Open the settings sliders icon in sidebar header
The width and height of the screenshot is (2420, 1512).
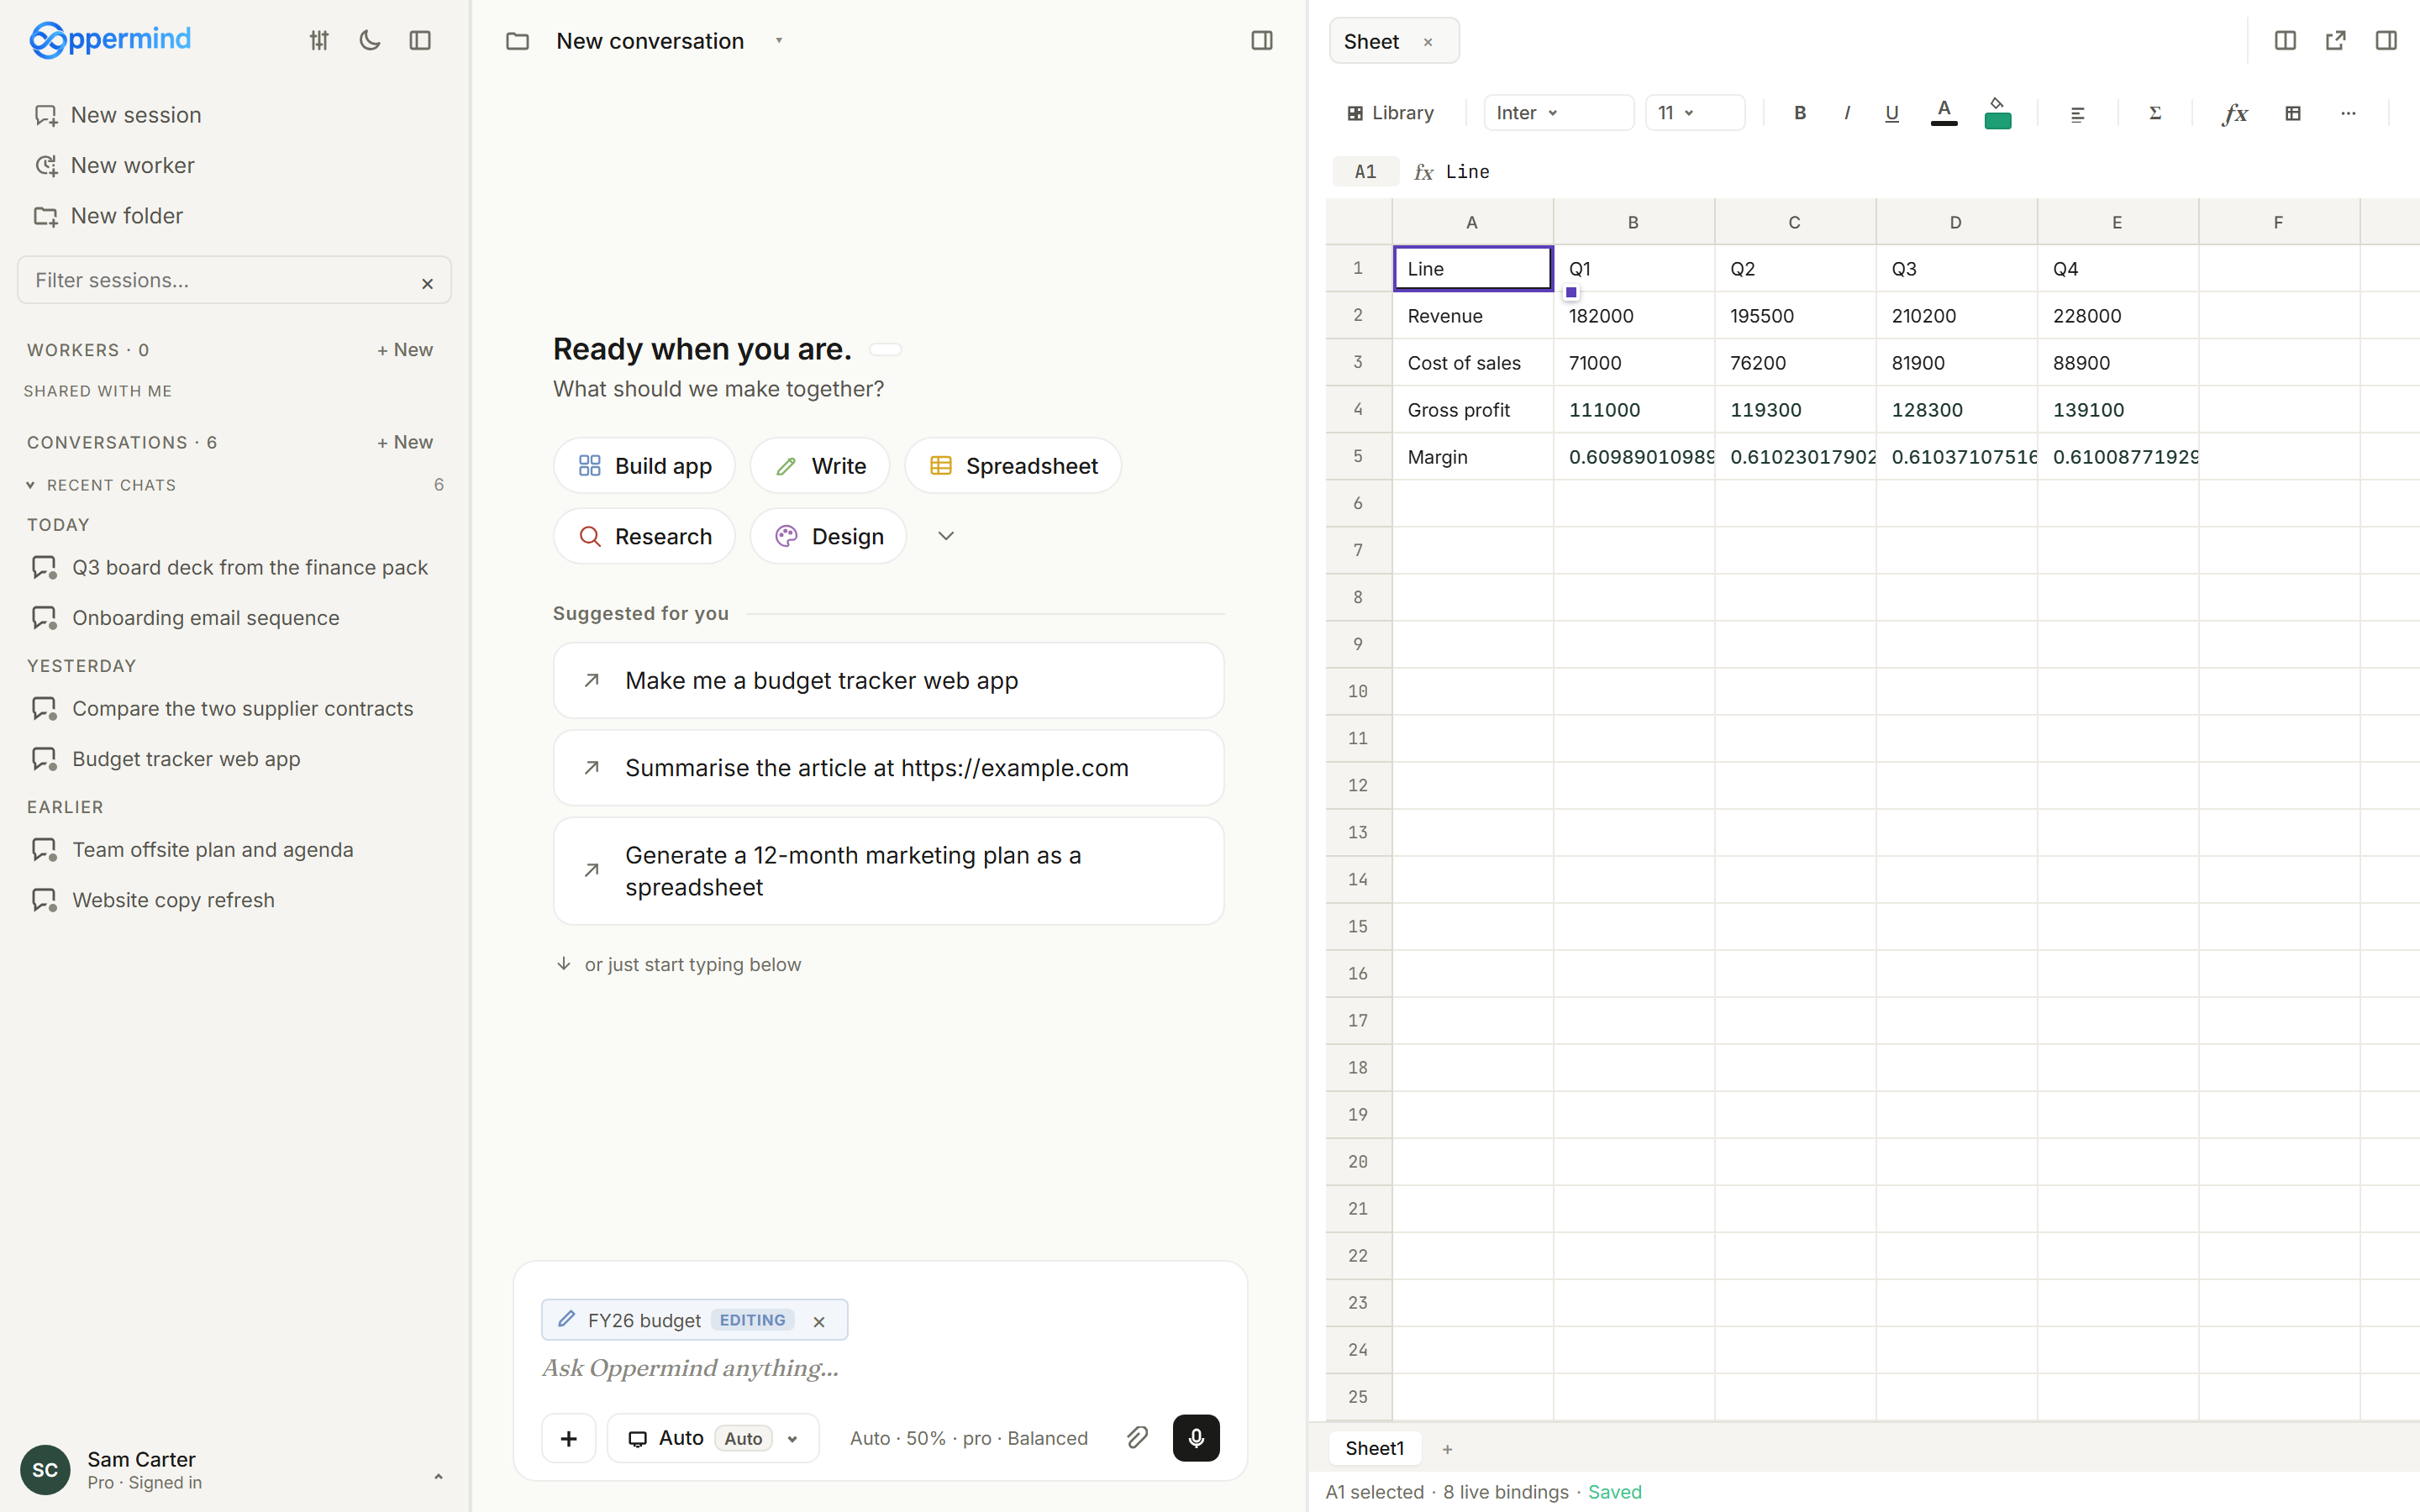[x=319, y=40]
